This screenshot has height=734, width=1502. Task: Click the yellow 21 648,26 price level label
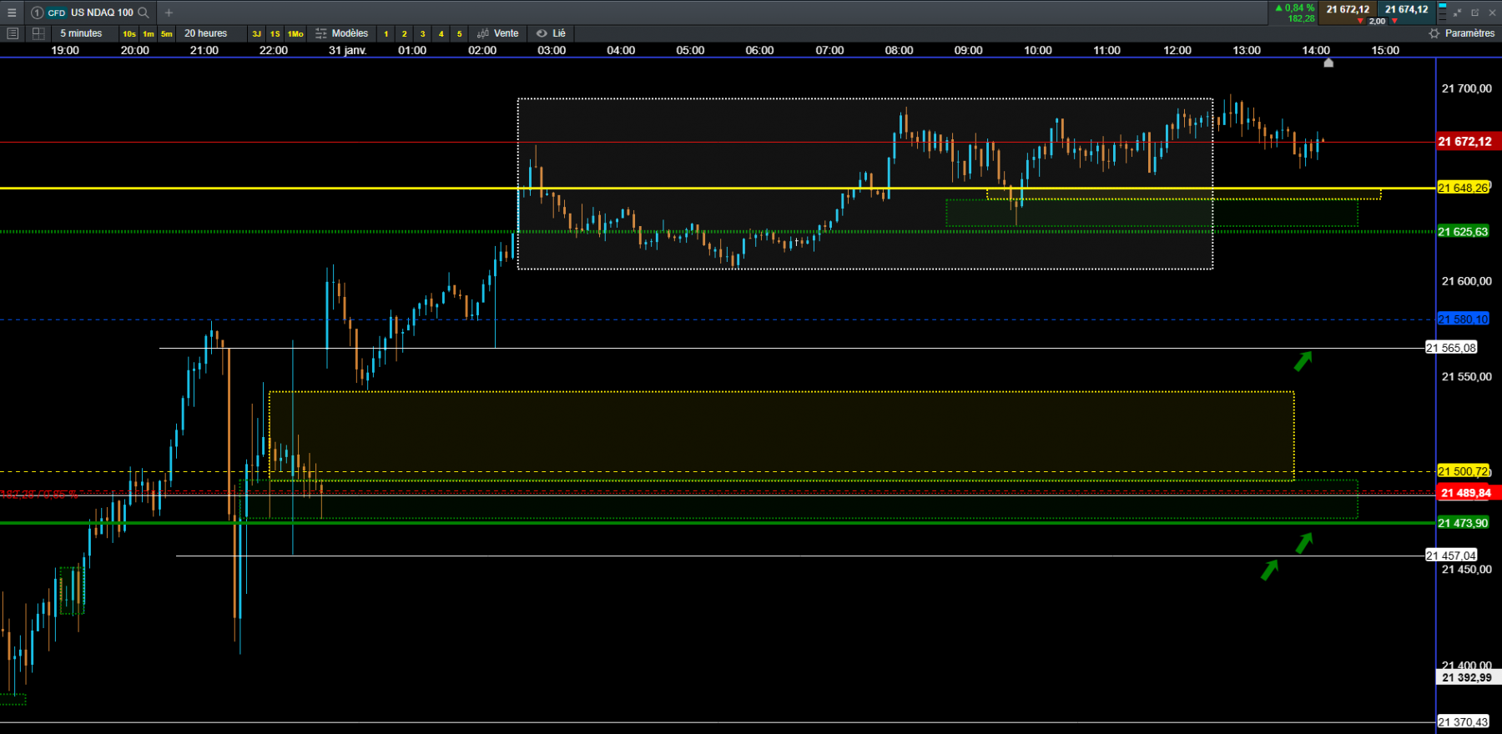point(1463,188)
